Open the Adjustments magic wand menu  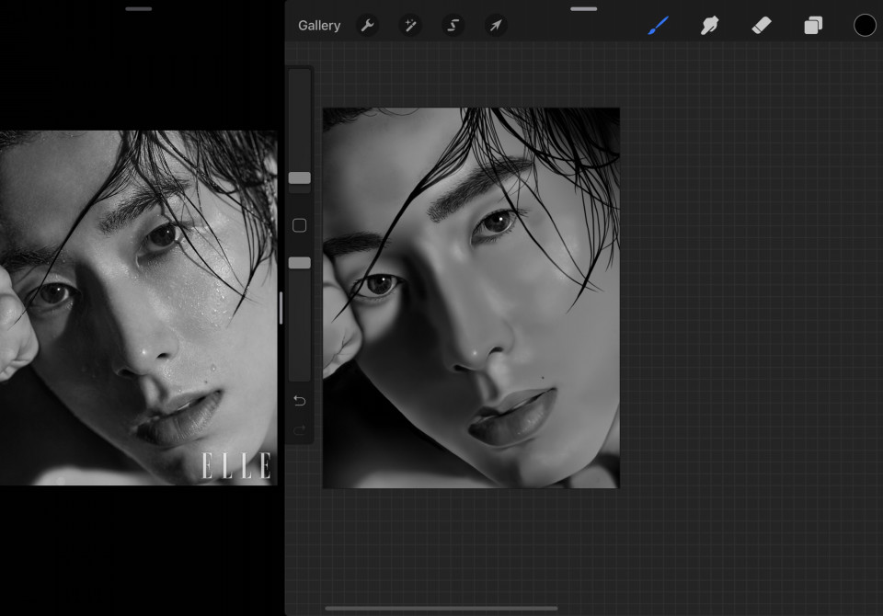tap(410, 26)
